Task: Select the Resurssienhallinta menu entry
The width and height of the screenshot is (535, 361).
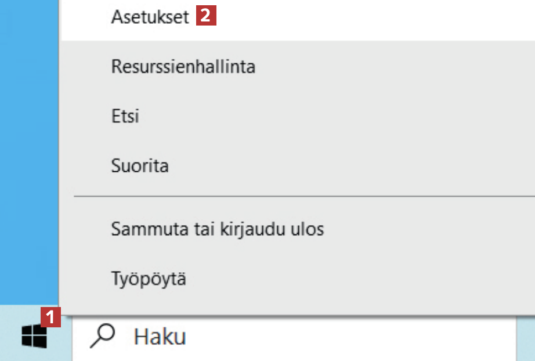Action: click(183, 67)
